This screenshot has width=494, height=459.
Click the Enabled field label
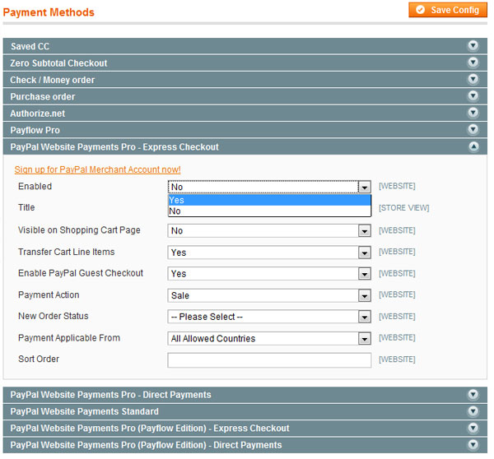(x=35, y=187)
